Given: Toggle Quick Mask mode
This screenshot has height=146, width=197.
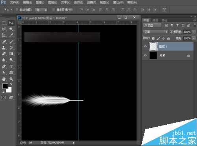Looking at the screenshot, I should [x=4, y=97].
